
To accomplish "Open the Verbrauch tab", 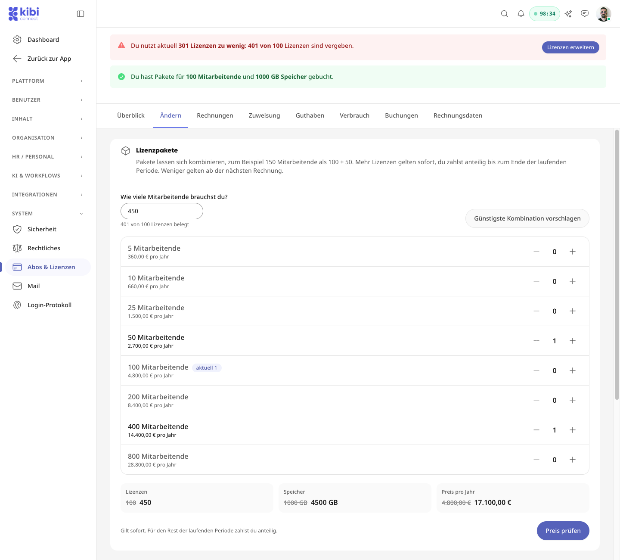I will pyautogui.click(x=354, y=115).
